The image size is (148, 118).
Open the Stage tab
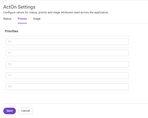(x=37, y=19)
